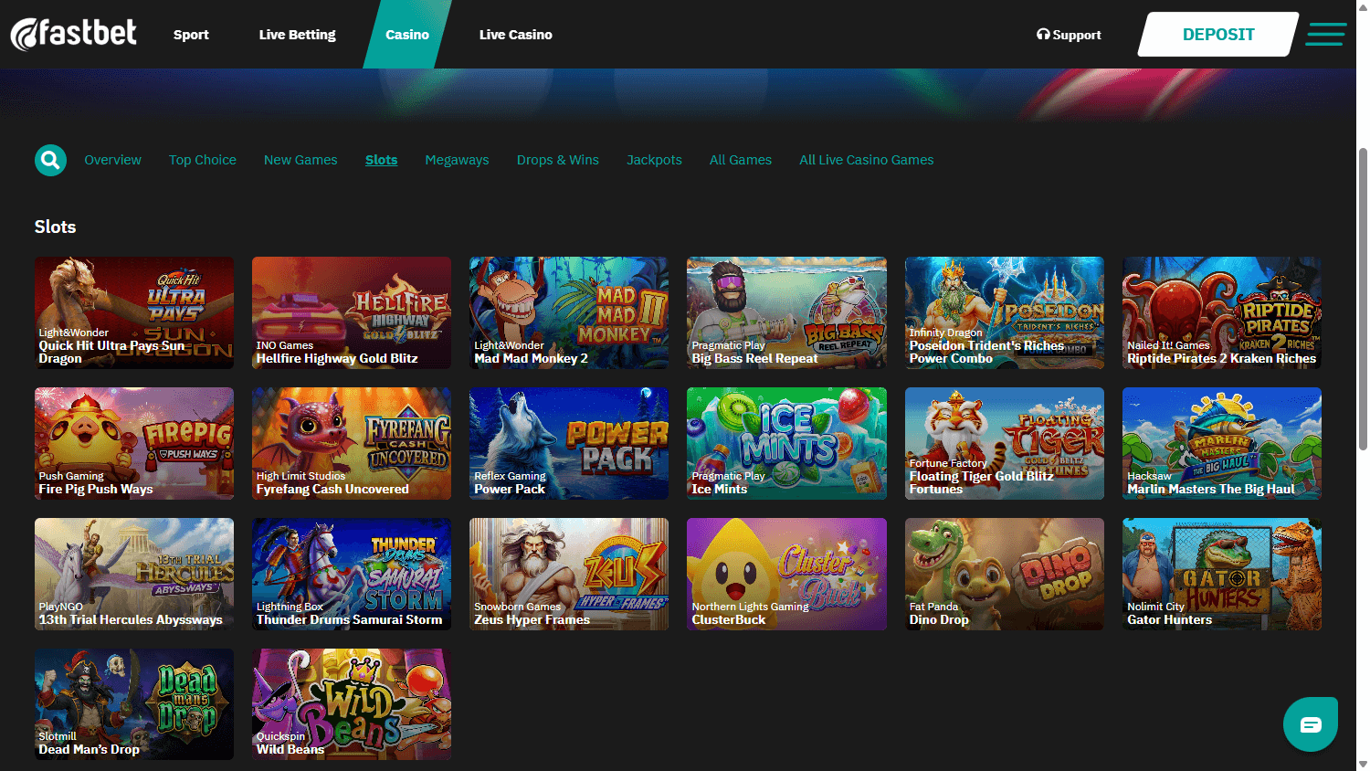Play Mad Mad Monkey 2
The width and height of the screenshot is (1370, 771).
[x=568, y=313]
